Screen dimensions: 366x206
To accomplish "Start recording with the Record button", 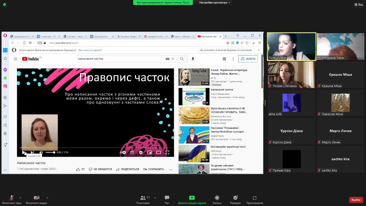I will pyautogui.click(x=217, y=199).
